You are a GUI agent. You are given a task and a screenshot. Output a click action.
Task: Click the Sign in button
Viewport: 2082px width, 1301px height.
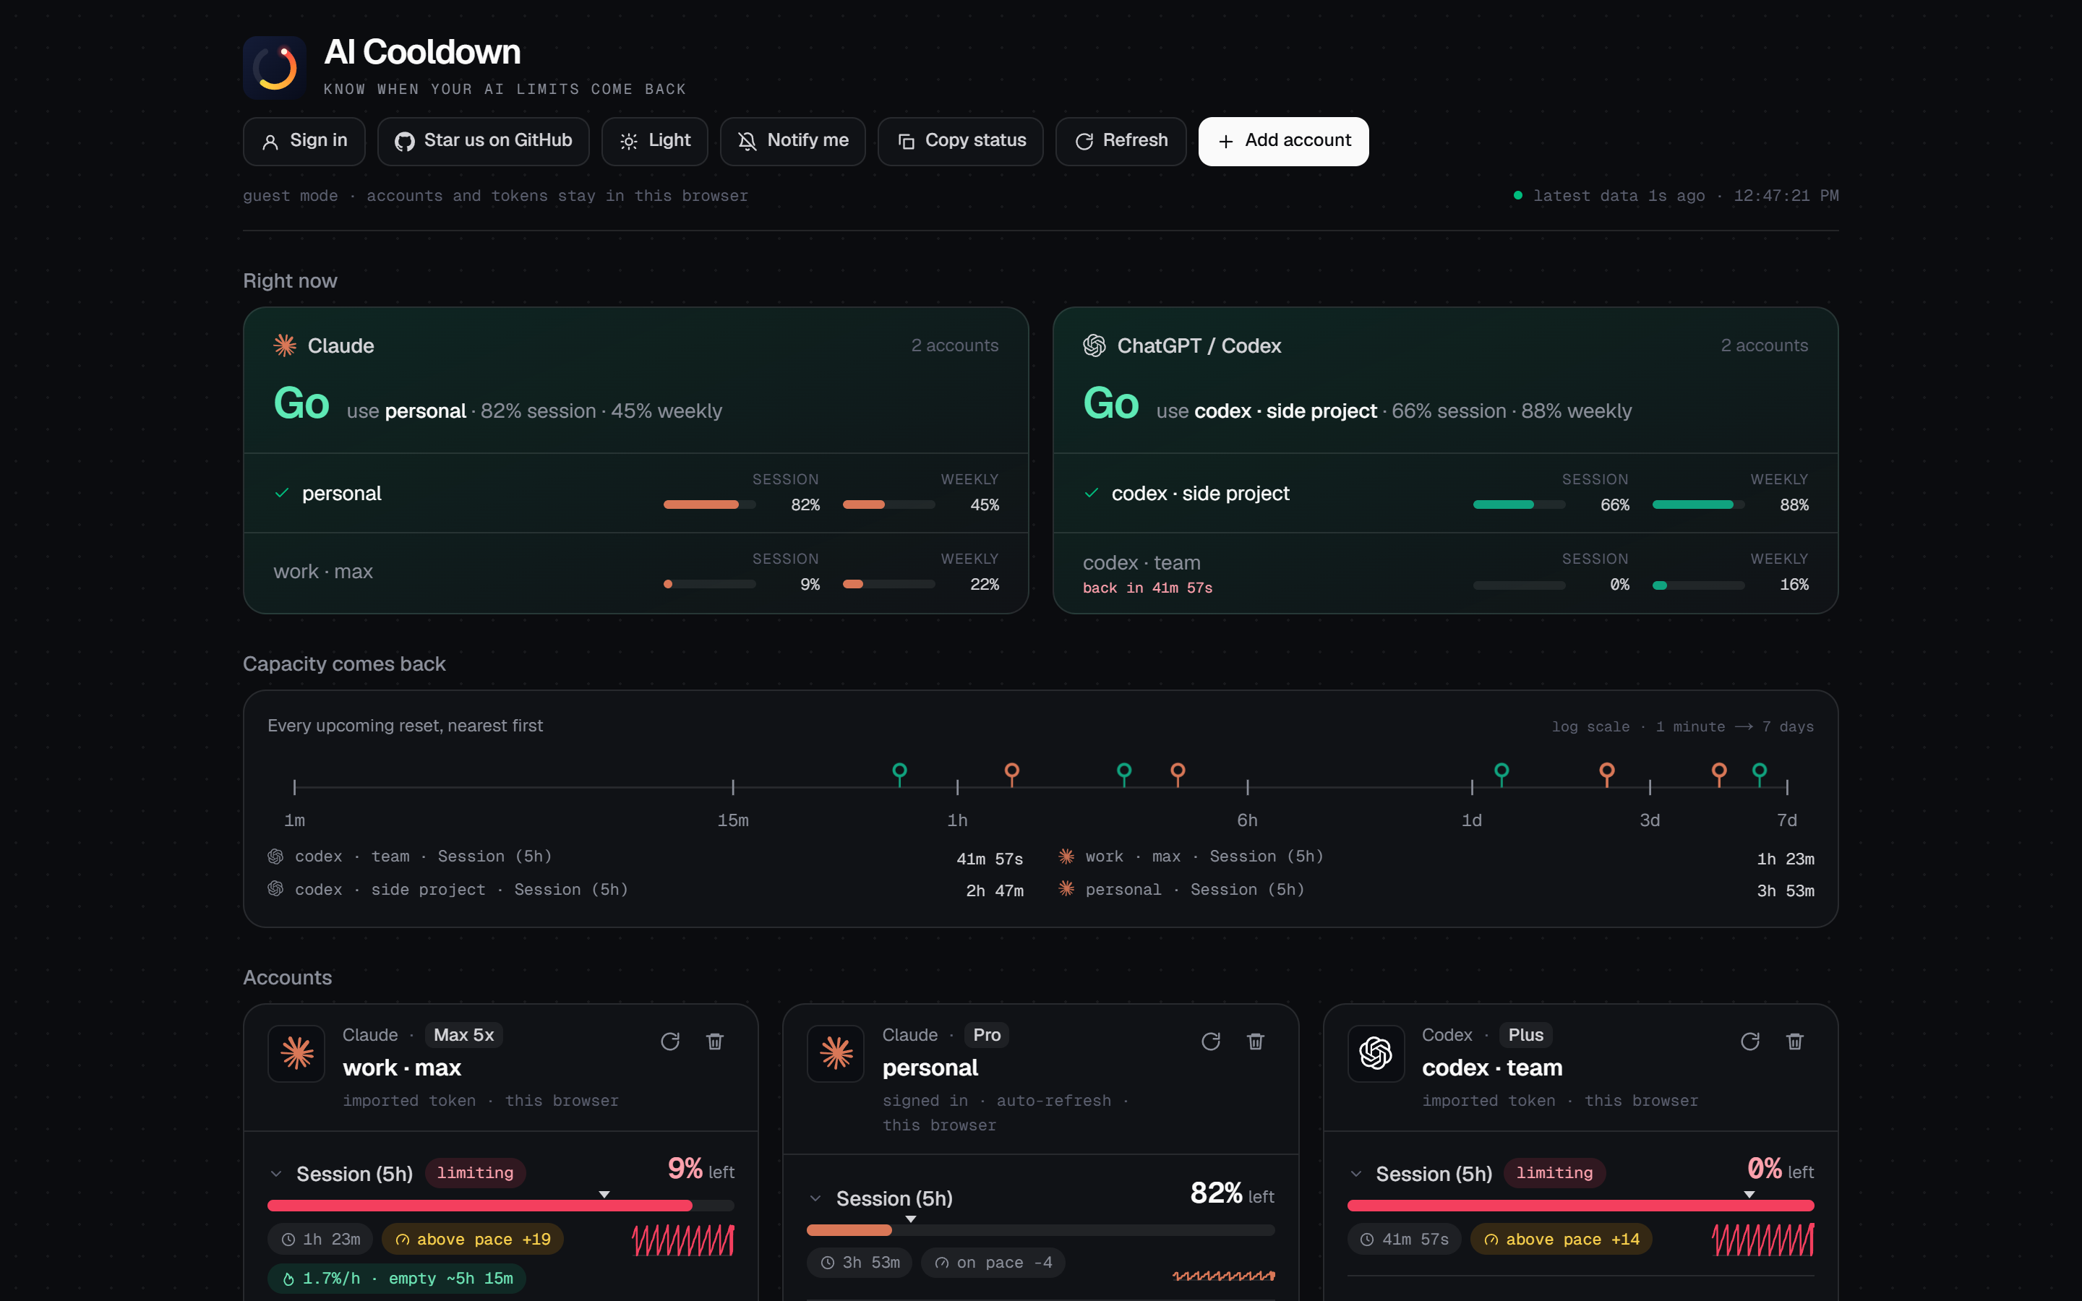[x=304, y=141]
